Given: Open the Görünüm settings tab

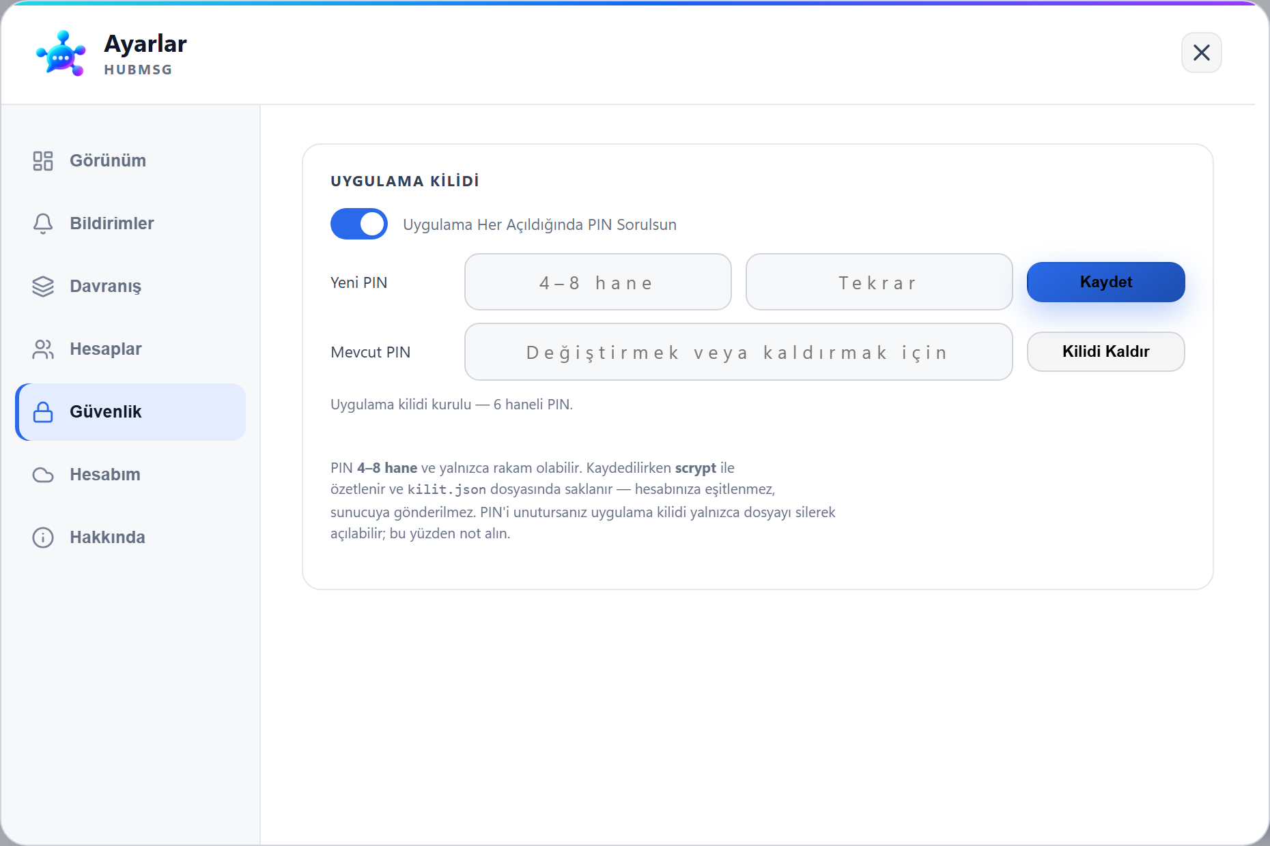Looking at the screenshot, I should 130,161.
